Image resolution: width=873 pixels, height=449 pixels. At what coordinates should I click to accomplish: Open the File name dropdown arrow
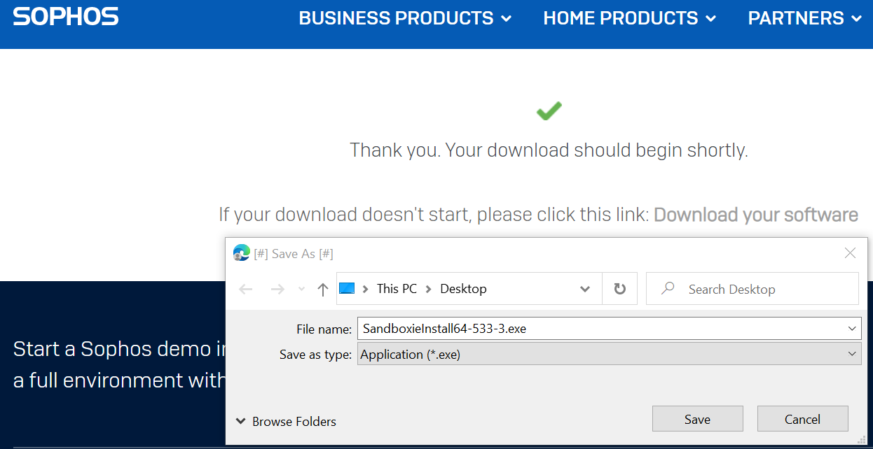pos(852,329)
